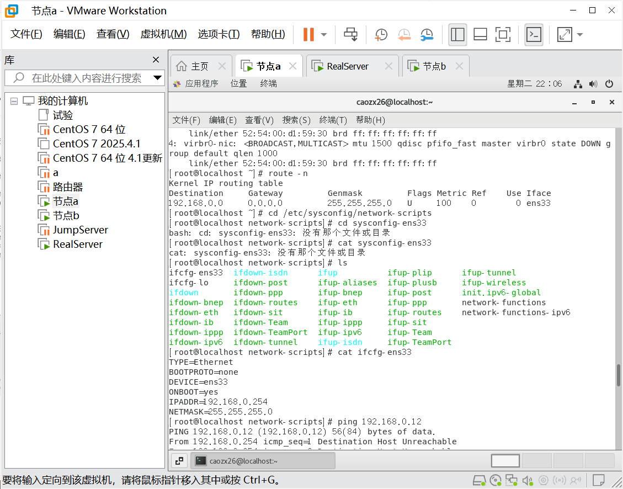Toggle the console view button
Viewport: 623px width, 489px height.
pos(534,35)
